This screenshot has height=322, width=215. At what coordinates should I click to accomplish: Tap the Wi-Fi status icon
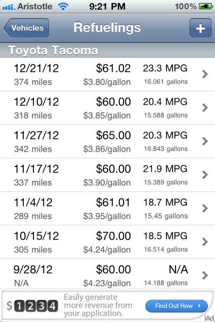(63, 7)
